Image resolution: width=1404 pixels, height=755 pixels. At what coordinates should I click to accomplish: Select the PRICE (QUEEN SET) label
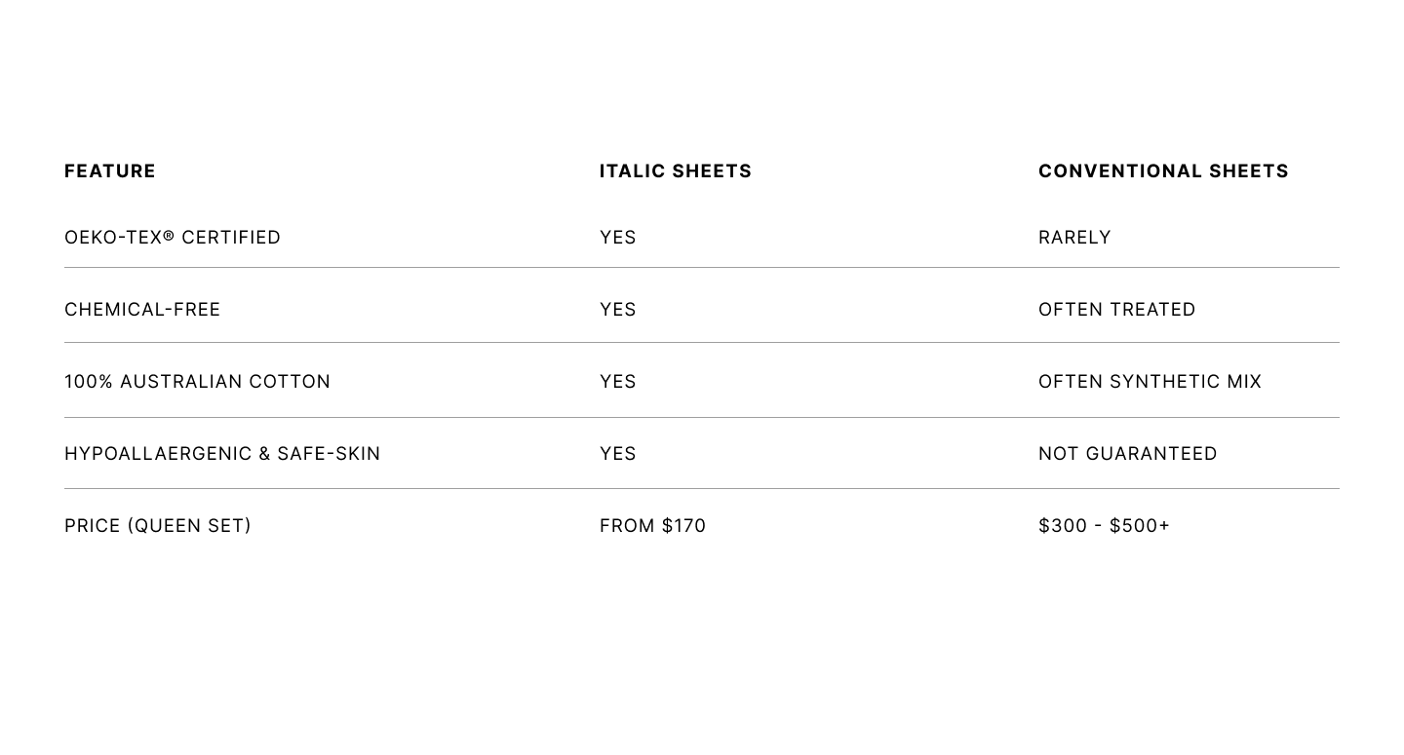pos(158,526)
